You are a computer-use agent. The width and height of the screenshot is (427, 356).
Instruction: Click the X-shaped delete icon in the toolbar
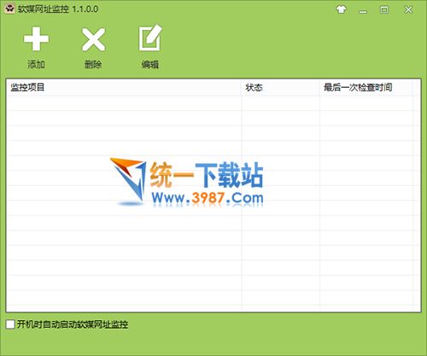click(93, 39)
